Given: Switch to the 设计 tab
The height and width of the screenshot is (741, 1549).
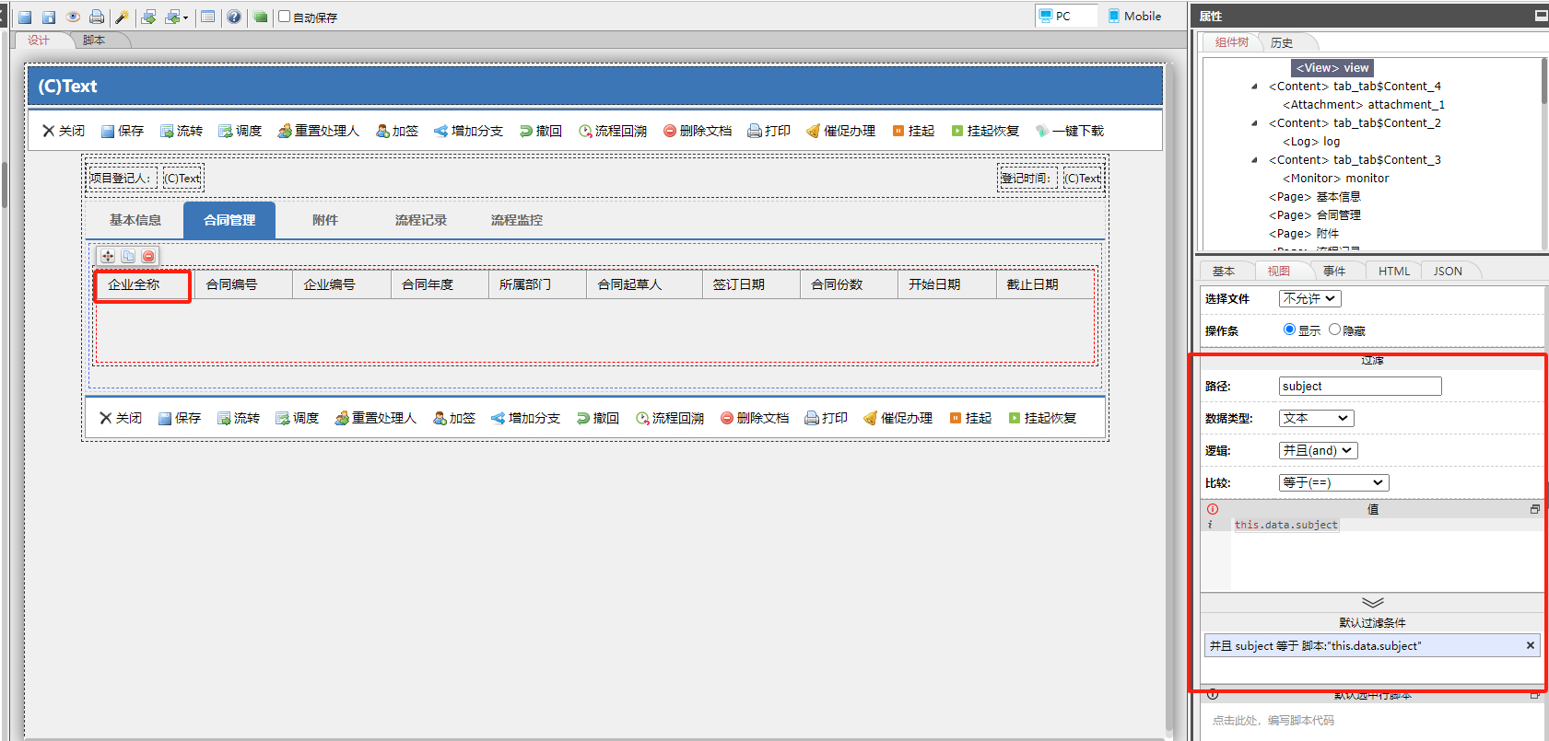Looking at the screenshot, I should click(39, 41).
